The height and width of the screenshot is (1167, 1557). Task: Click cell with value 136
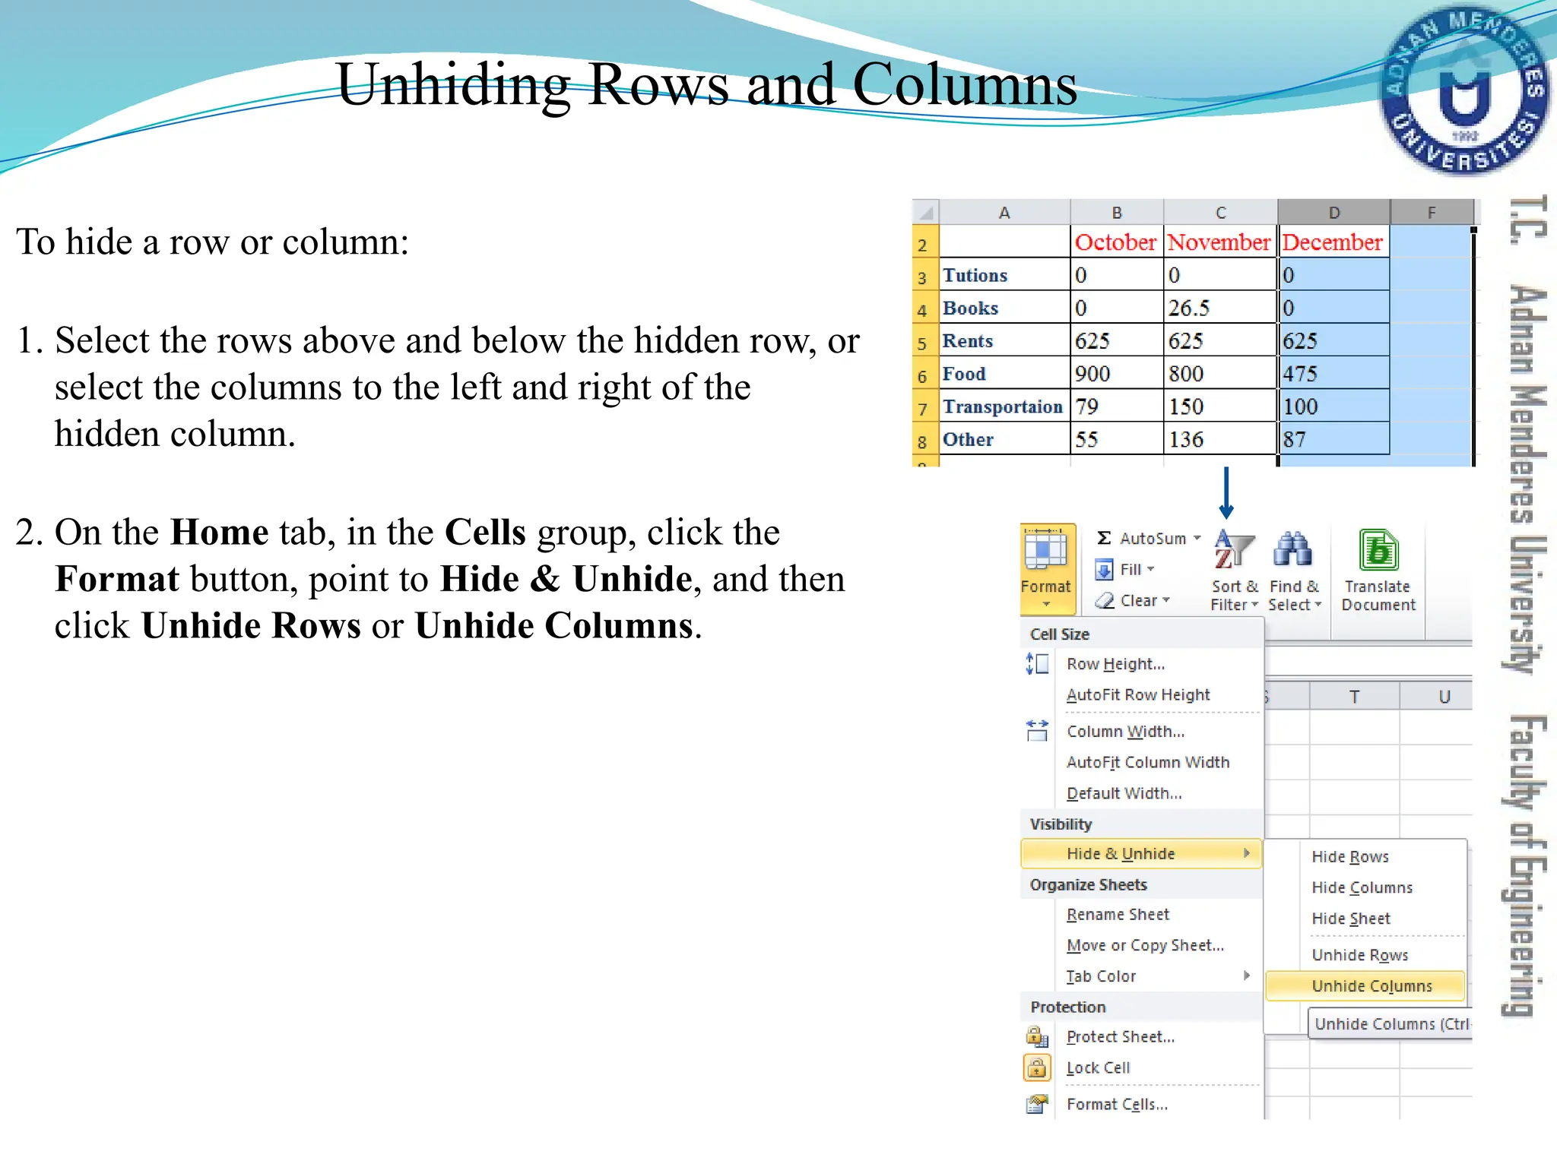click(1220, 439)
